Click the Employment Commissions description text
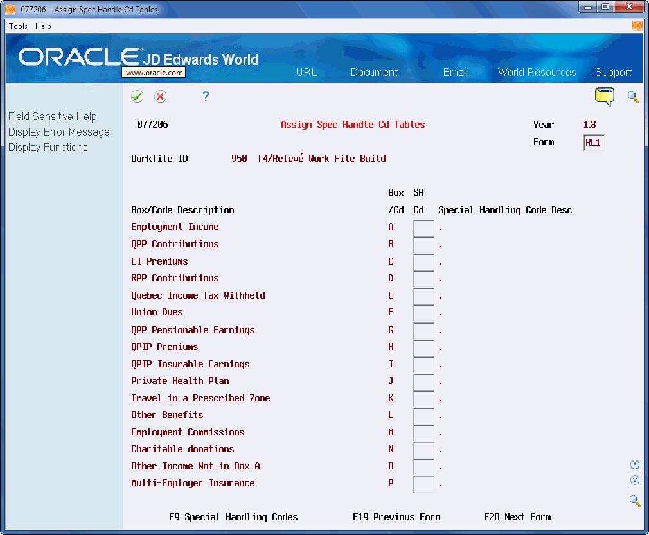The image size is (649, 535). click(x=188, y=432)
